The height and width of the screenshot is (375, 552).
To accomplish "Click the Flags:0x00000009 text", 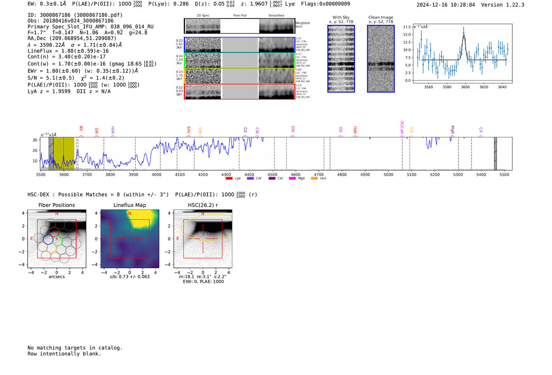I will [325, 4].
